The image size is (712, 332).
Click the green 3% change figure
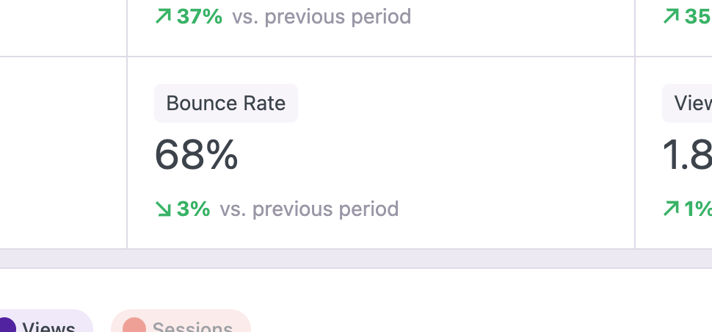click(194, 209)
